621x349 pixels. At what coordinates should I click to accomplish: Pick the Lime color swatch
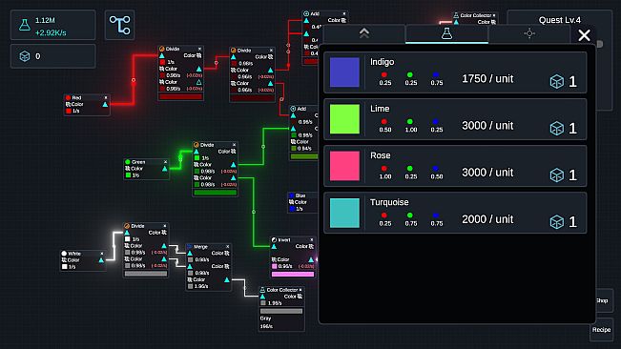[344, 118]
